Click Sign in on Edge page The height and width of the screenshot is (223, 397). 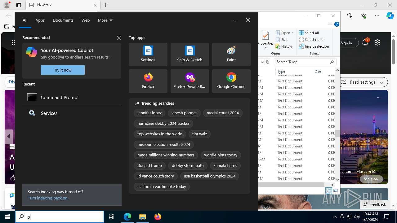click(x=346, y=43)
